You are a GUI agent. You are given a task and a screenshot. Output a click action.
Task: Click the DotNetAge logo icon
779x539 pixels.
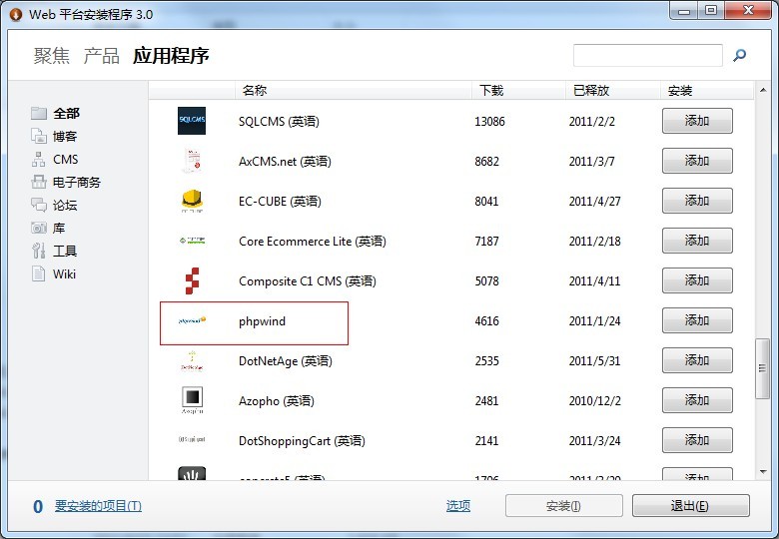[192, 360]
